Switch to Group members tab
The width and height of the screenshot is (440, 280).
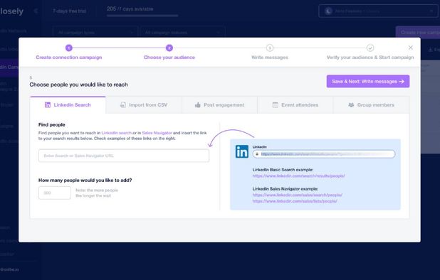(371, 105)
